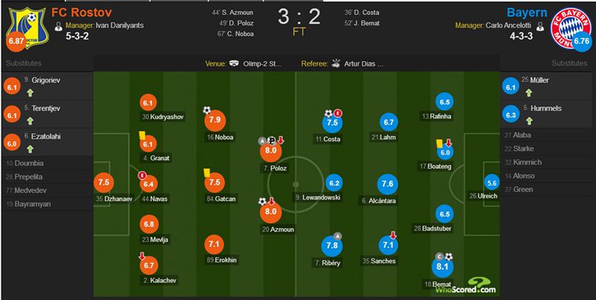Click the whistle icon beside Referee
The width and height of the screenshot is (596, 300).
(x=335, y=63)
